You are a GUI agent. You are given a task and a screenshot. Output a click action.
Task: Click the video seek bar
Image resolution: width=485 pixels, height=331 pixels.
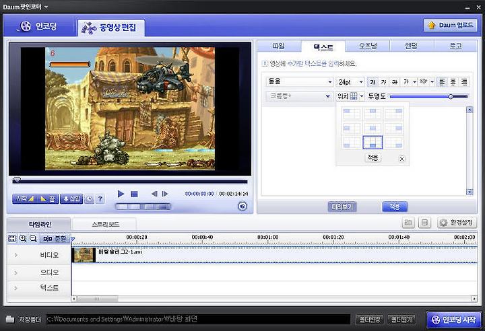pyautogui.click(x=130, y=182)
